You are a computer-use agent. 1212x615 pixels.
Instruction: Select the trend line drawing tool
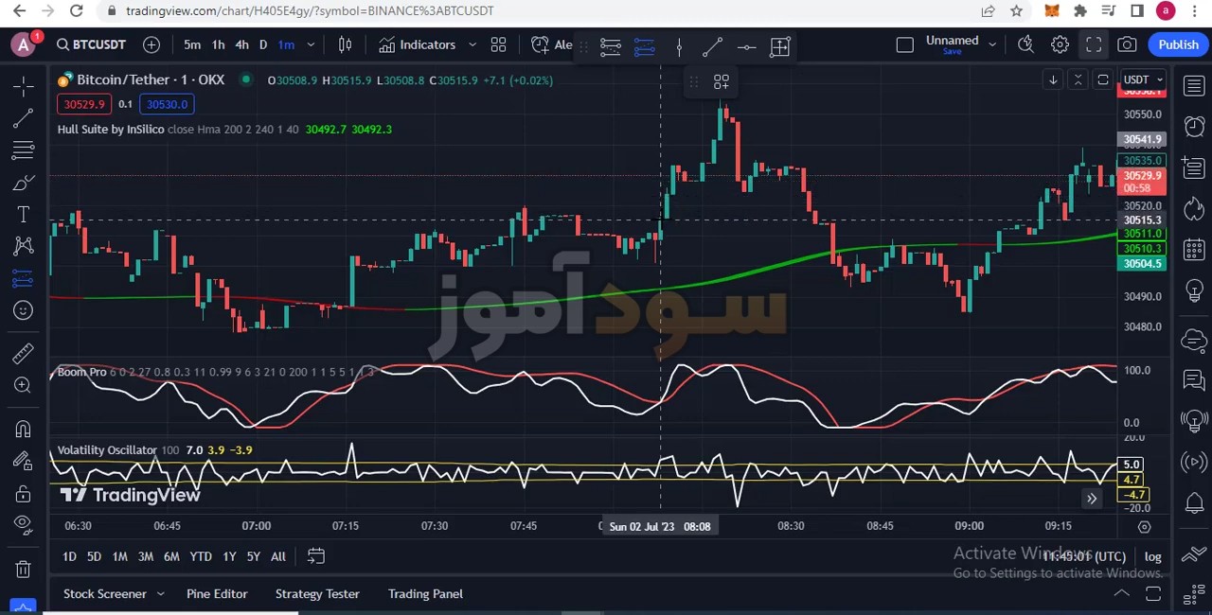click(x=24, y=118)
